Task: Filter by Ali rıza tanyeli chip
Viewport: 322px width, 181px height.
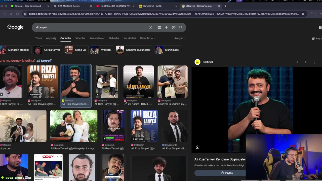Action: click(48, 50)
